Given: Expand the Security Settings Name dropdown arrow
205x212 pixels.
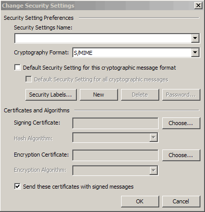Looking at the screenshot, I should point(195,38).
